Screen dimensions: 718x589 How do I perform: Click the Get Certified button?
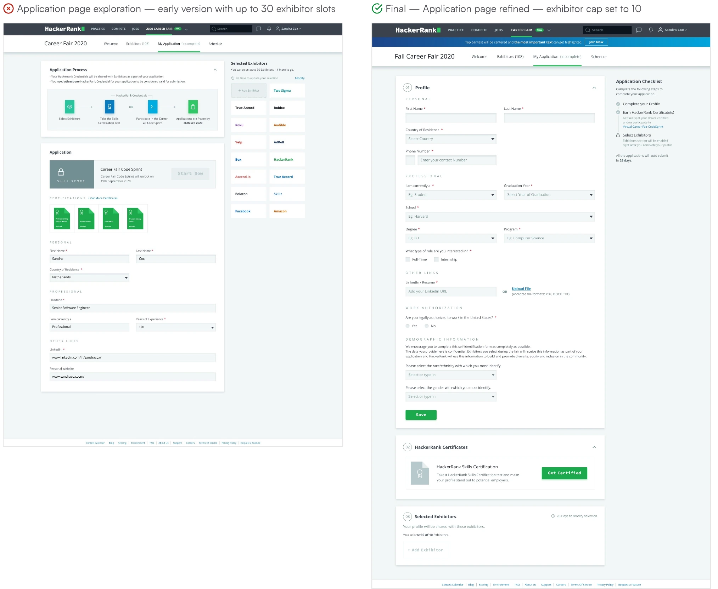point(565,473)
